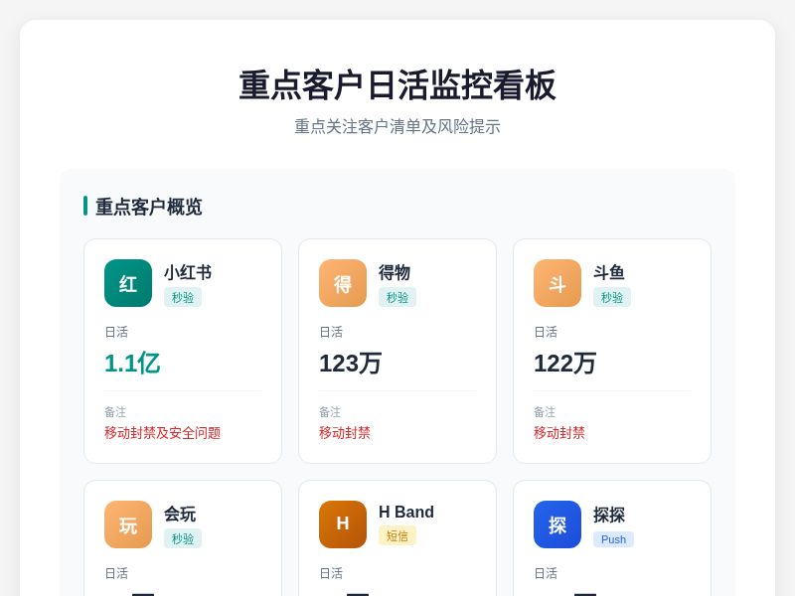Screen dimensions: 795x596
Task: Toggle the 秒验 badge on the 得物 card
Action: point(397,297)
